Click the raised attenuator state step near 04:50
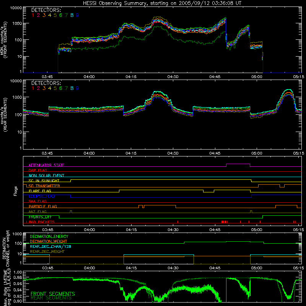 (238, 164)
